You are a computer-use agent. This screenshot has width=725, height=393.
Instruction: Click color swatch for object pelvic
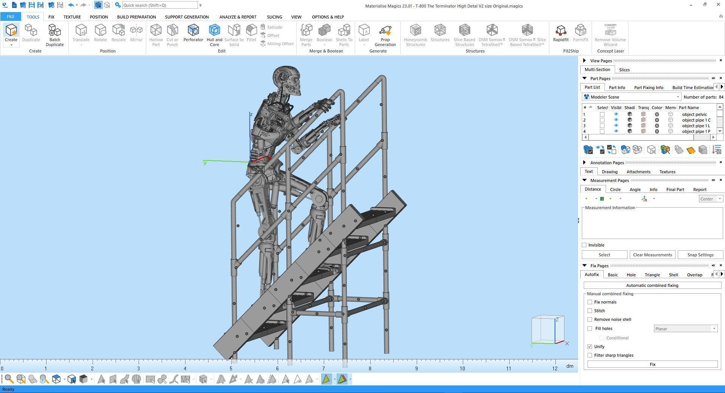(657, 114)
